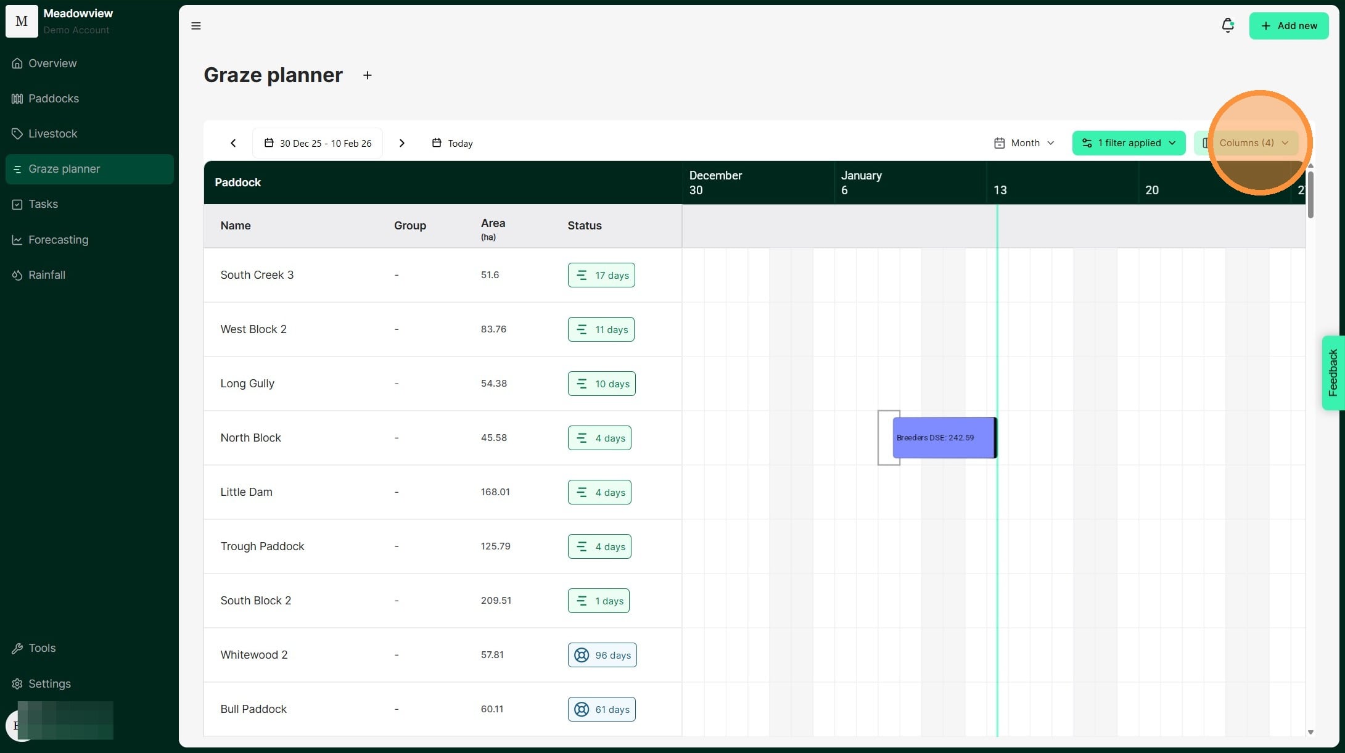Open the 1 filter applied dropdown
This screenshot has height=753, width=1345.
(1129, 143)
